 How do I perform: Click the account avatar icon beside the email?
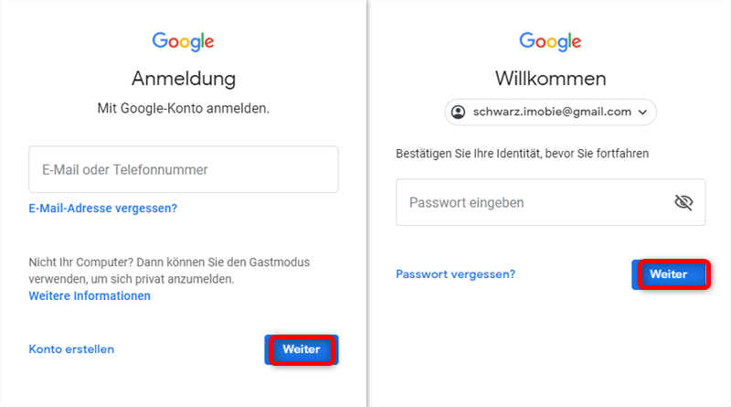click(460, 112)
